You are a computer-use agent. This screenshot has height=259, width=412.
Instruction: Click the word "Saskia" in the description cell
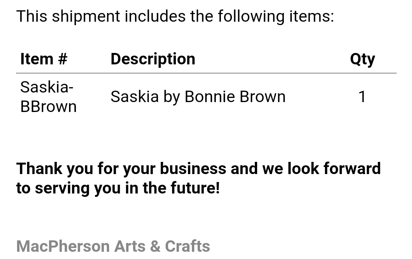click(x=135, y=97)
